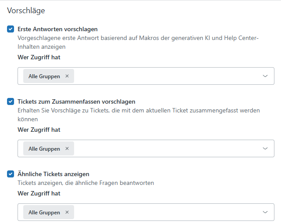Viewport: 281px width, 224px height.
Task: Click the "Ähnliche Tickets anzeigen" label text
Action: (x=53, y=174)
